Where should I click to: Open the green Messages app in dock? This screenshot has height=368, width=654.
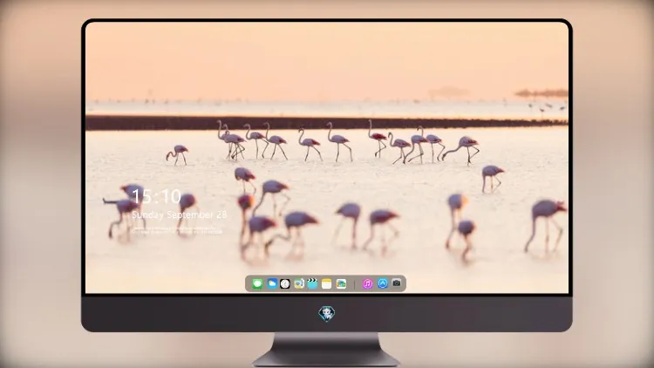257,283
